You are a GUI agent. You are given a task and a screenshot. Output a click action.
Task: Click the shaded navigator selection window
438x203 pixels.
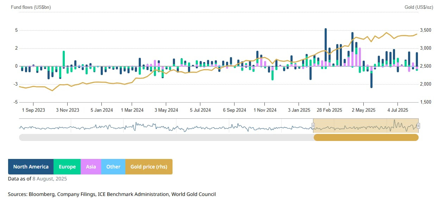pyautogui.click(x=366, y=126)
